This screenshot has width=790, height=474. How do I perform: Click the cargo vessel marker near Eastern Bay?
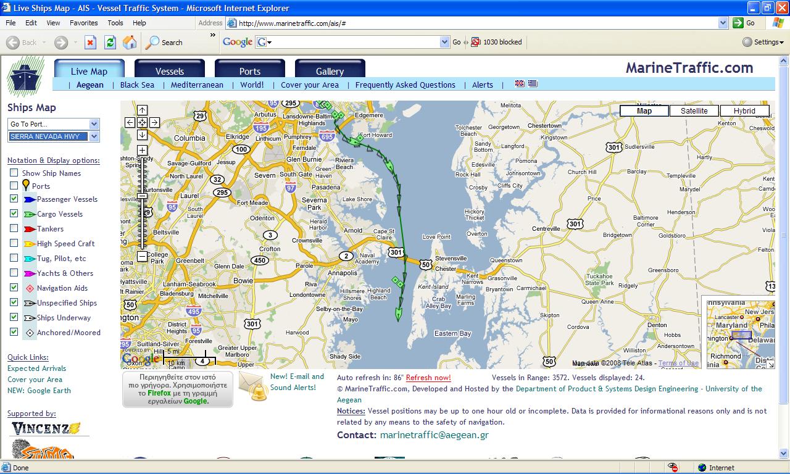click(x=398, y=315)
